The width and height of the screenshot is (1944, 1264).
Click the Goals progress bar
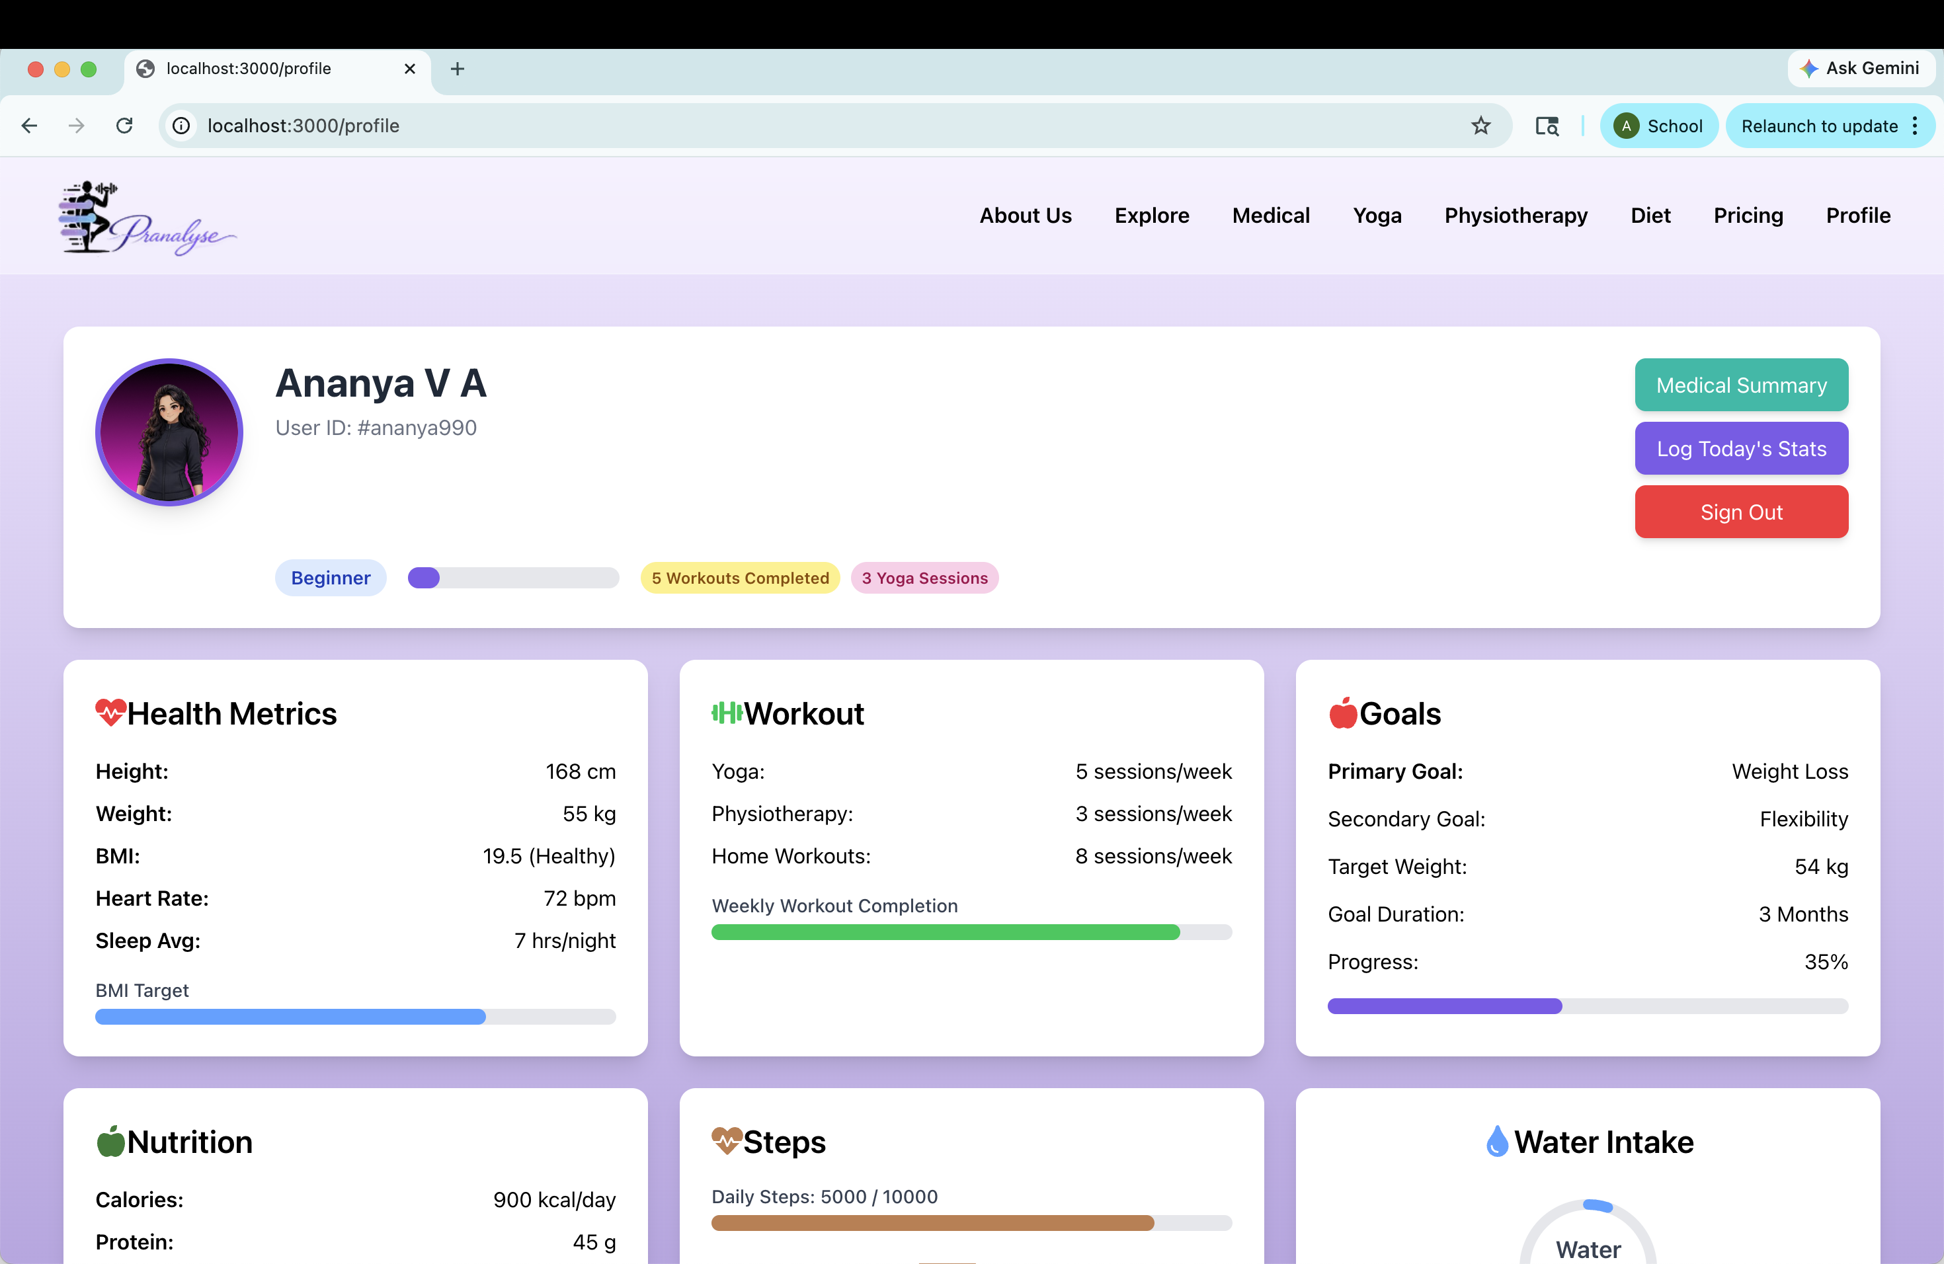1588,1006
